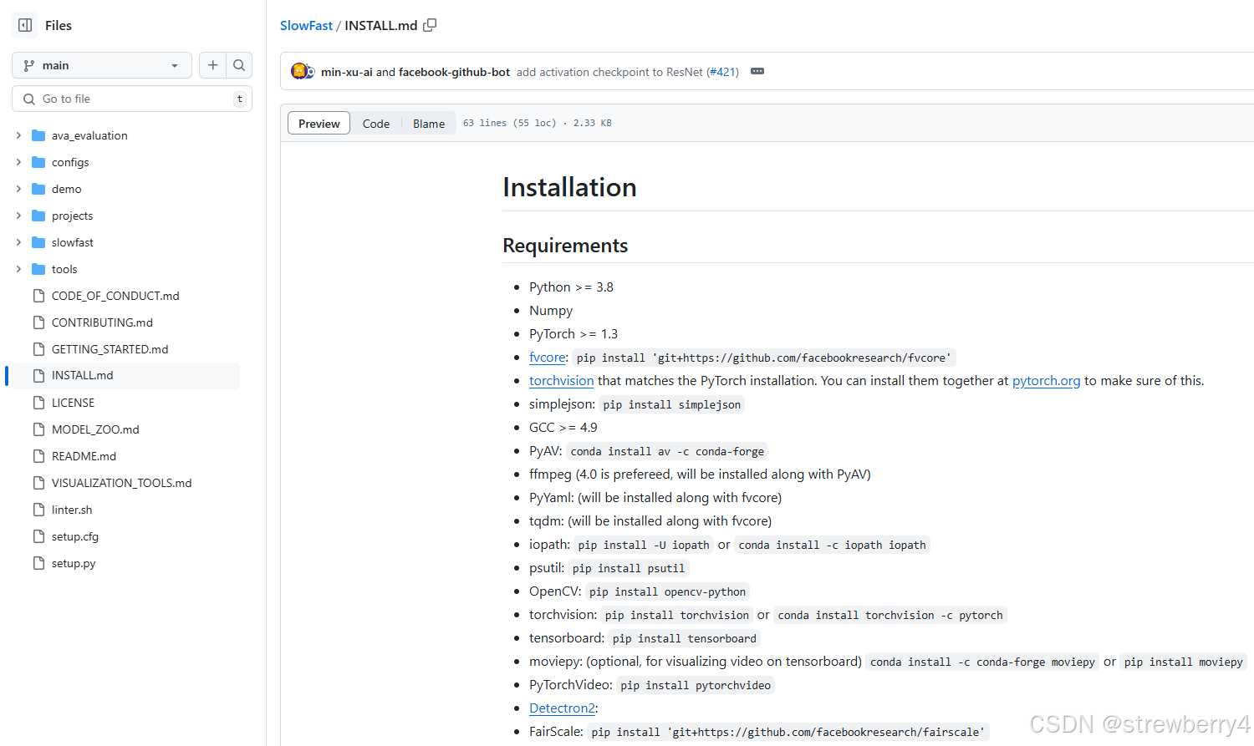Click the Requirements heading
The width and height of the screenshot is (1254, 746).
click(x=565, y=246)
